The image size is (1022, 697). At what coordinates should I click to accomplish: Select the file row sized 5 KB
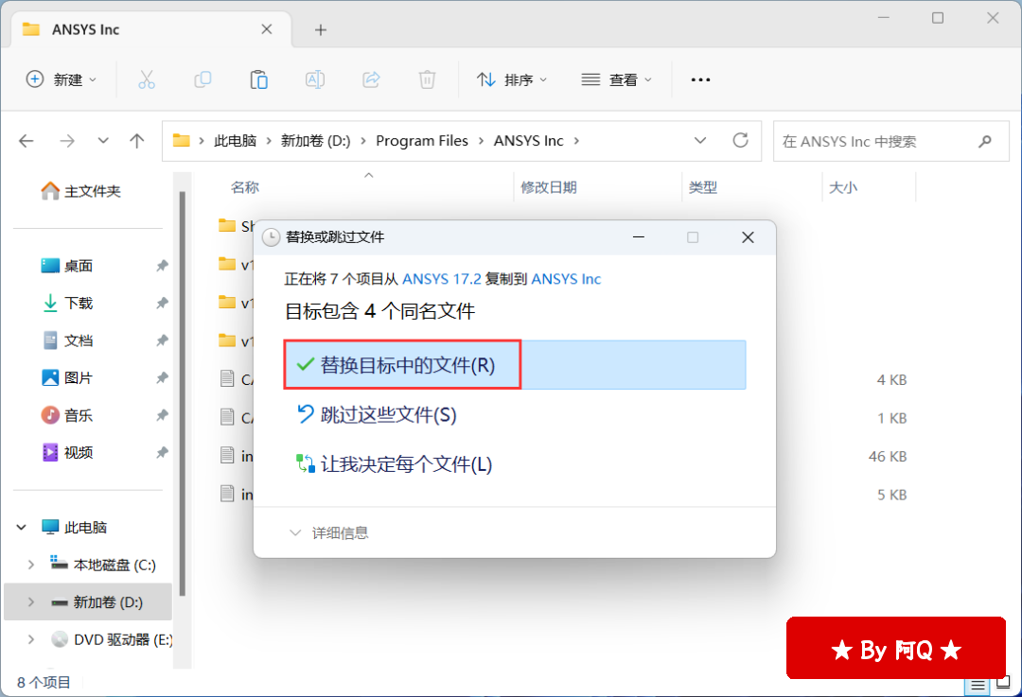[564, 495]
